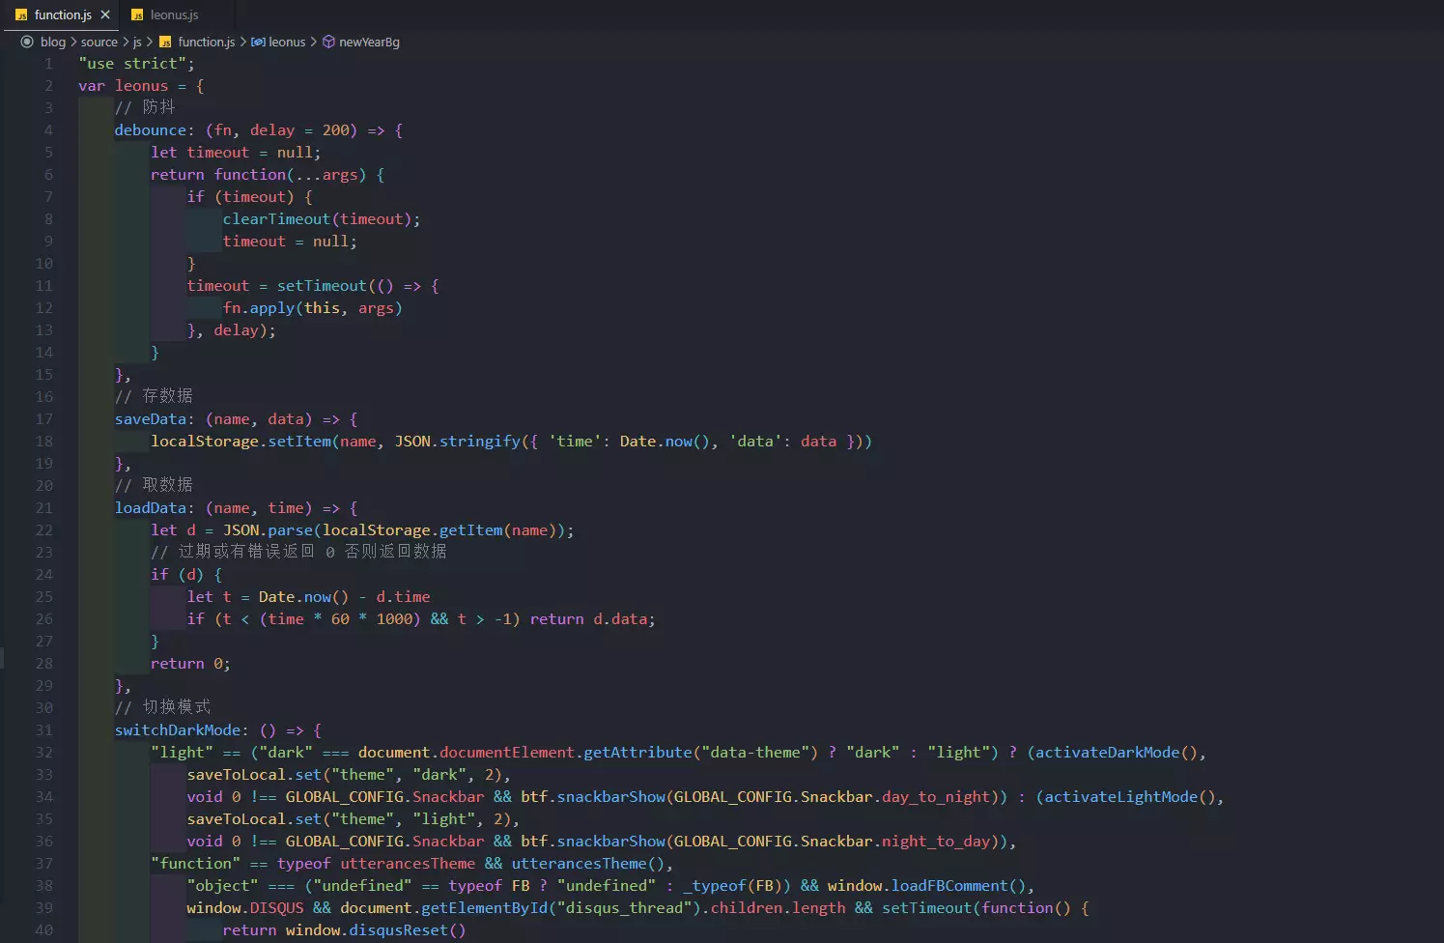Click the JS file icon on leonus.js tab
Image resolution: width=1444 pixels, height=943 pixels.
click(137, 15)
